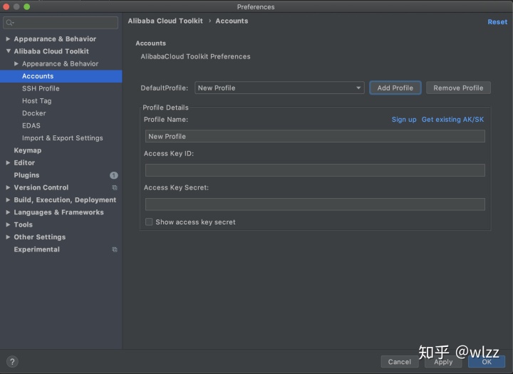Expand Languages & Frameworks section
The width and height of the screenshot is (513, 374).
point(8,212)
